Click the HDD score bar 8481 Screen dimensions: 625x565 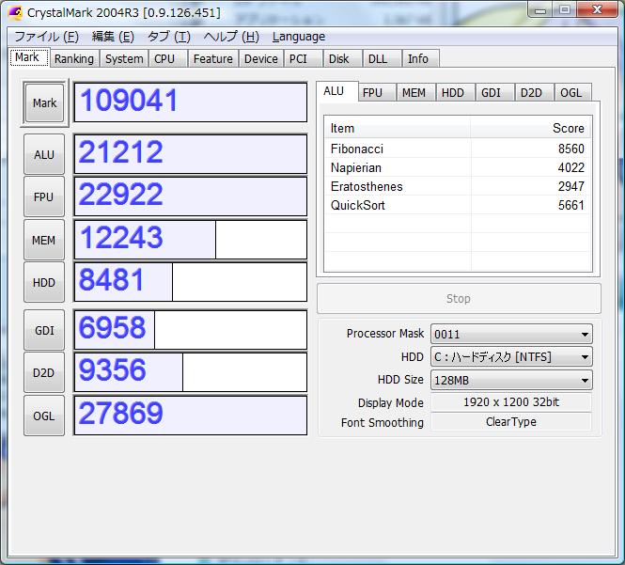tap(191, 282)
